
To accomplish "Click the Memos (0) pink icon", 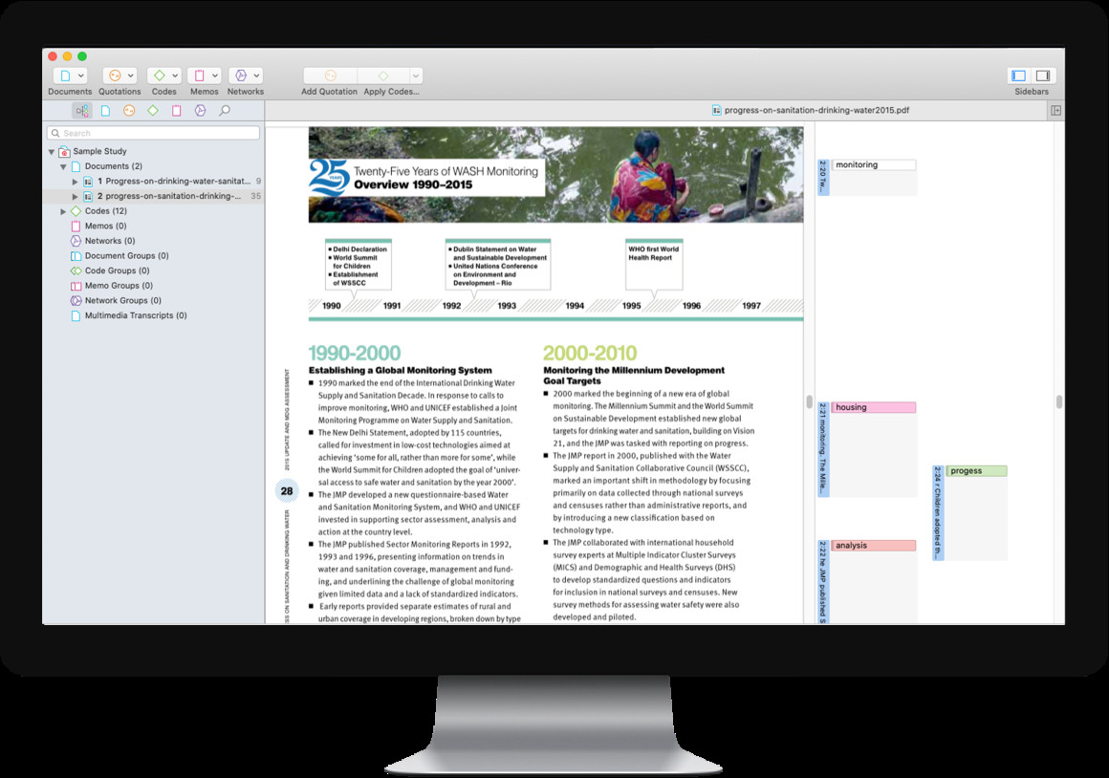I will point(76,227).
